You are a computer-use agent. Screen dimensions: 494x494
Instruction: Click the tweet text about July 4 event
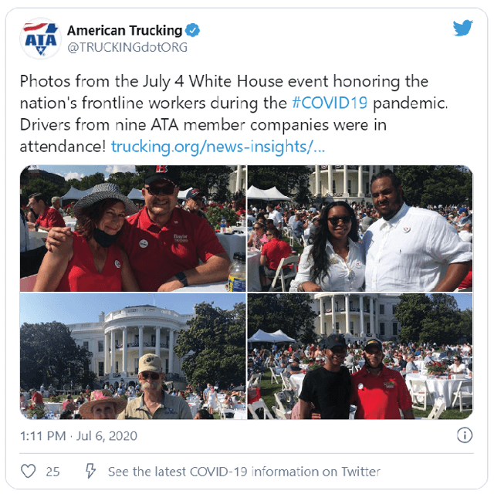coord(233,113)
